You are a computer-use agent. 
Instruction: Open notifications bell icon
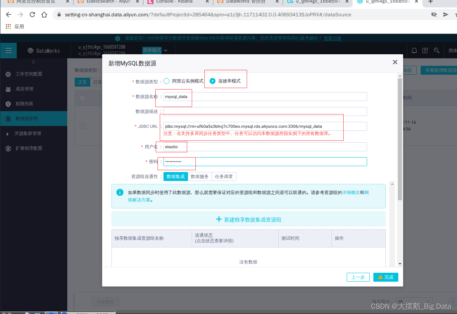(414, 51)
